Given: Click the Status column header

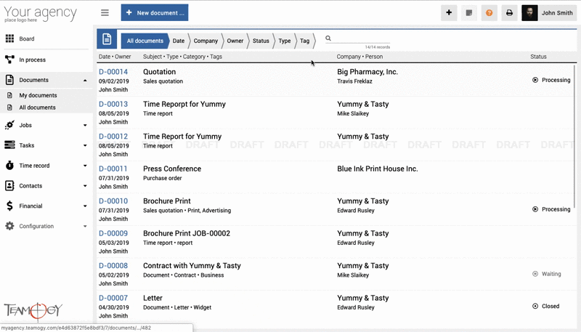Looking at the screenshot, I should click(538, 57).
